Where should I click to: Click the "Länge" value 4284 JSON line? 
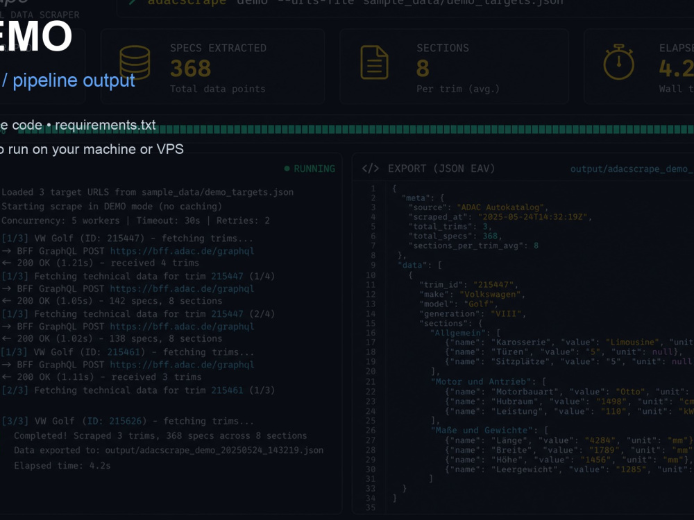click(x=569, y=440)
